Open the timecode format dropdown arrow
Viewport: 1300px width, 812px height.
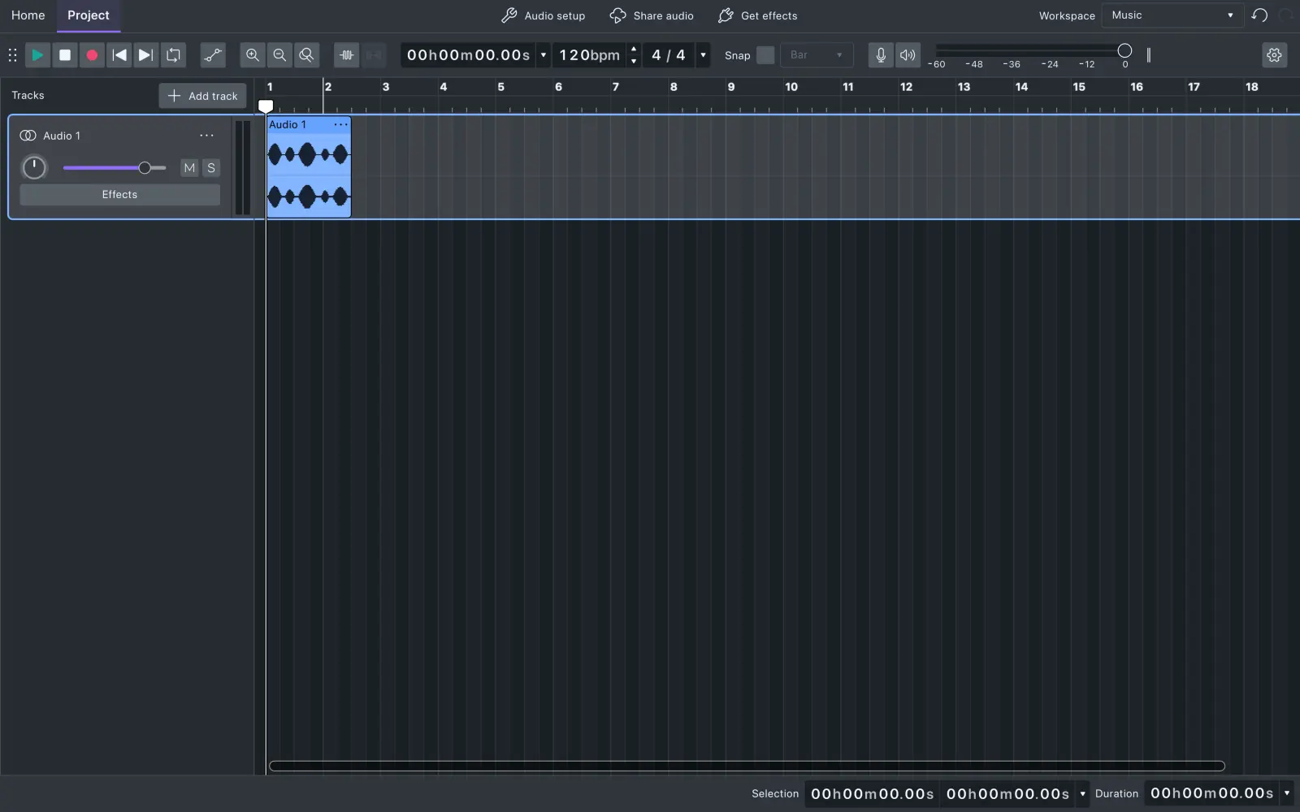tap(544, 55)
